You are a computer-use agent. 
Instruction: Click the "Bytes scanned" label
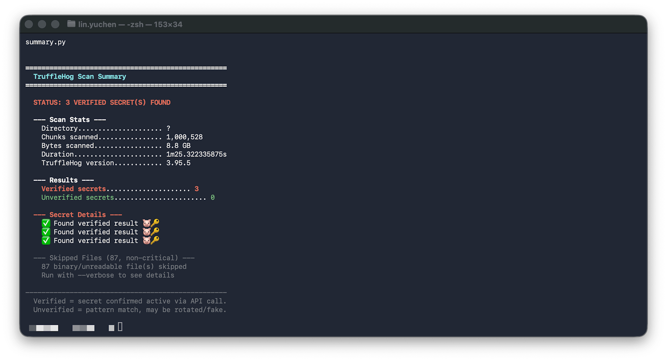click(x=68, y=146)
